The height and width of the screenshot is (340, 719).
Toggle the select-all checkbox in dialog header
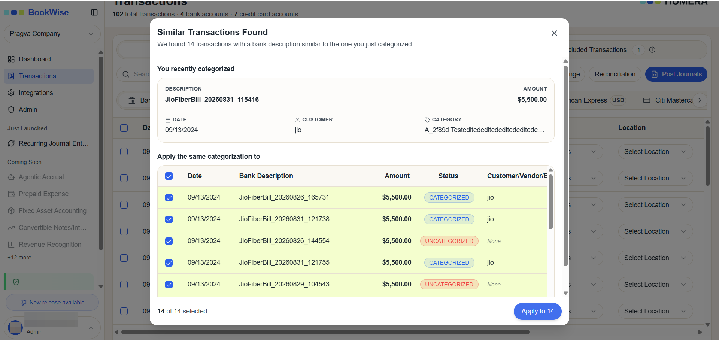point(169,176)
